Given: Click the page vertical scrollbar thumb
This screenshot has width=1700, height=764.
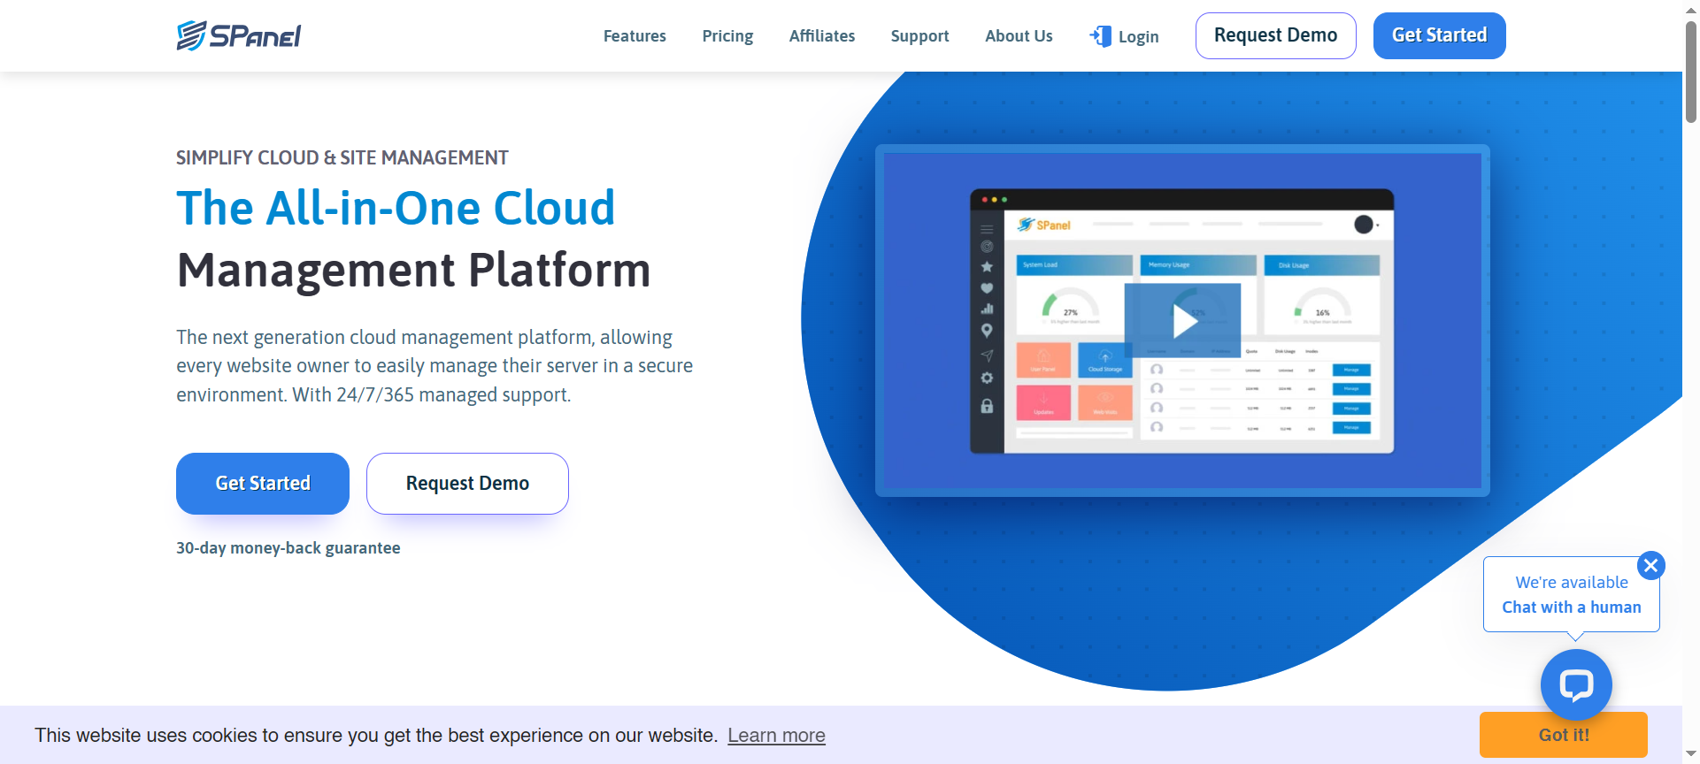Looking at the screenshot, I should (x=1690, y=71).
